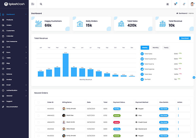Click the tall April revenue bar
The height and width of the screenshot is (138, 196).
(65, 65)
